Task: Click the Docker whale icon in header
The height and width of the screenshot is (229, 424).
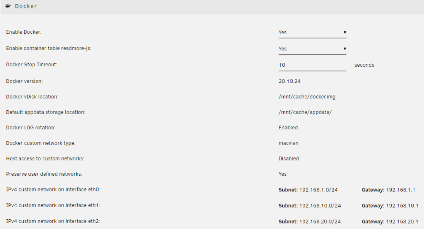Action: 8,6
